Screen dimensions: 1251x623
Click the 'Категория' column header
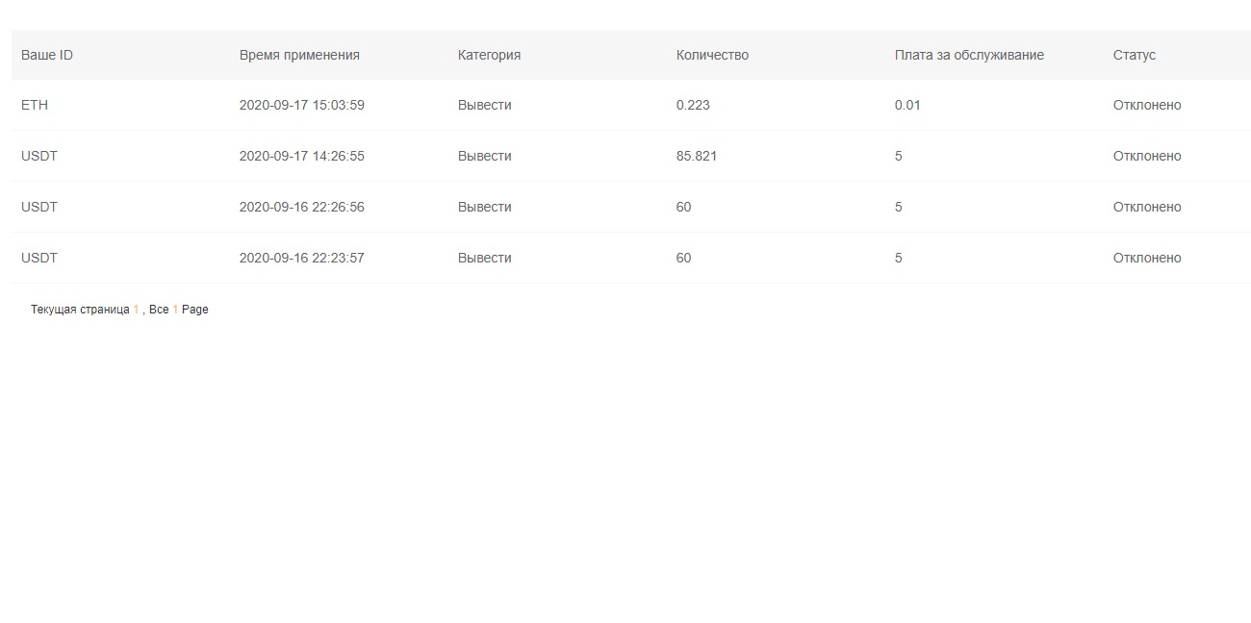click(489, 55)
